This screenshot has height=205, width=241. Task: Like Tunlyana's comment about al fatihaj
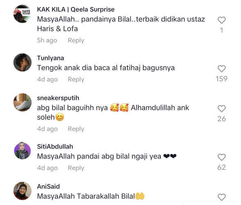coord(221,69)
